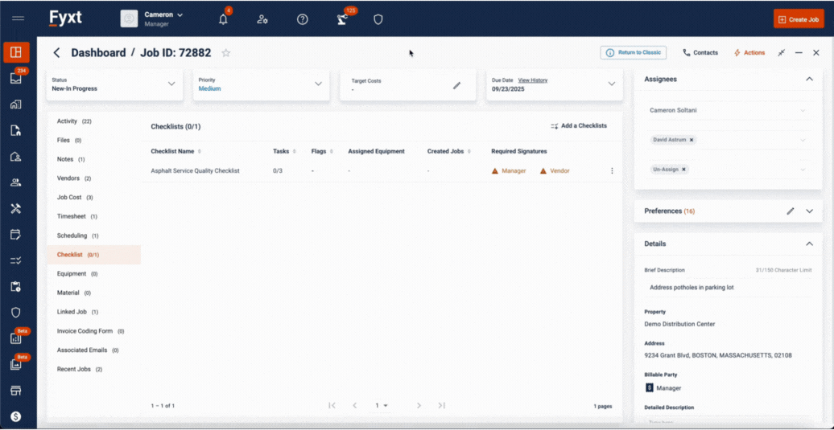Open the shield icon in top bar
Screen dimensions: 834x430
pyautogui.click(x=378, y=19)
